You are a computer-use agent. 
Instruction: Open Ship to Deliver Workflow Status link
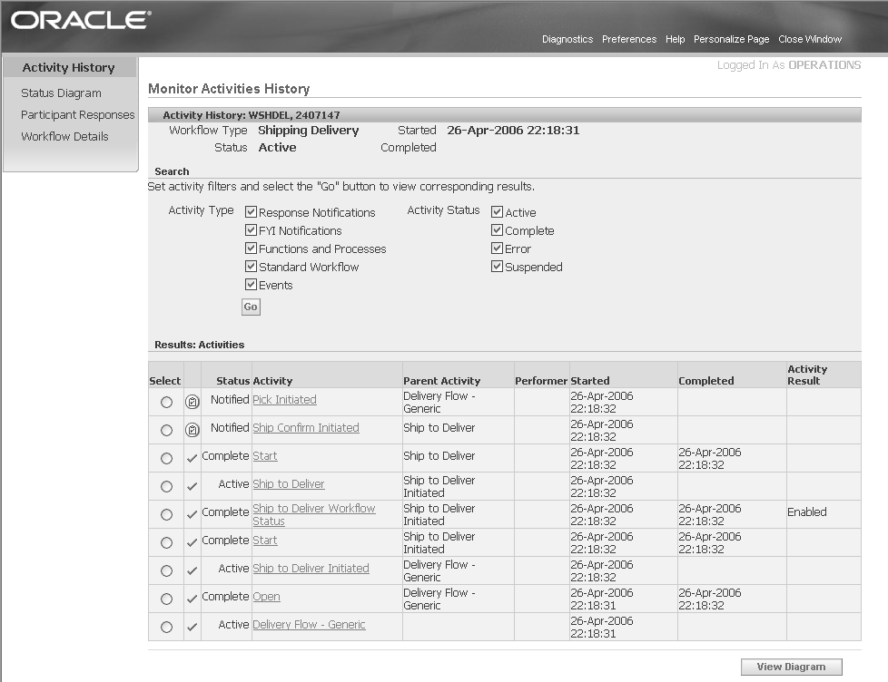[x=314, y=514]
